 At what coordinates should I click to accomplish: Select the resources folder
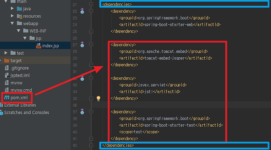point(32,16)
